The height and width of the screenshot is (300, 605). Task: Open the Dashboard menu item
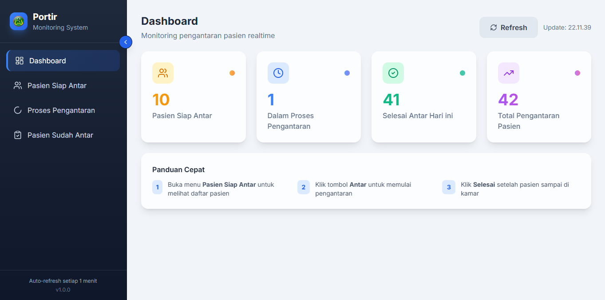point(63,61)
